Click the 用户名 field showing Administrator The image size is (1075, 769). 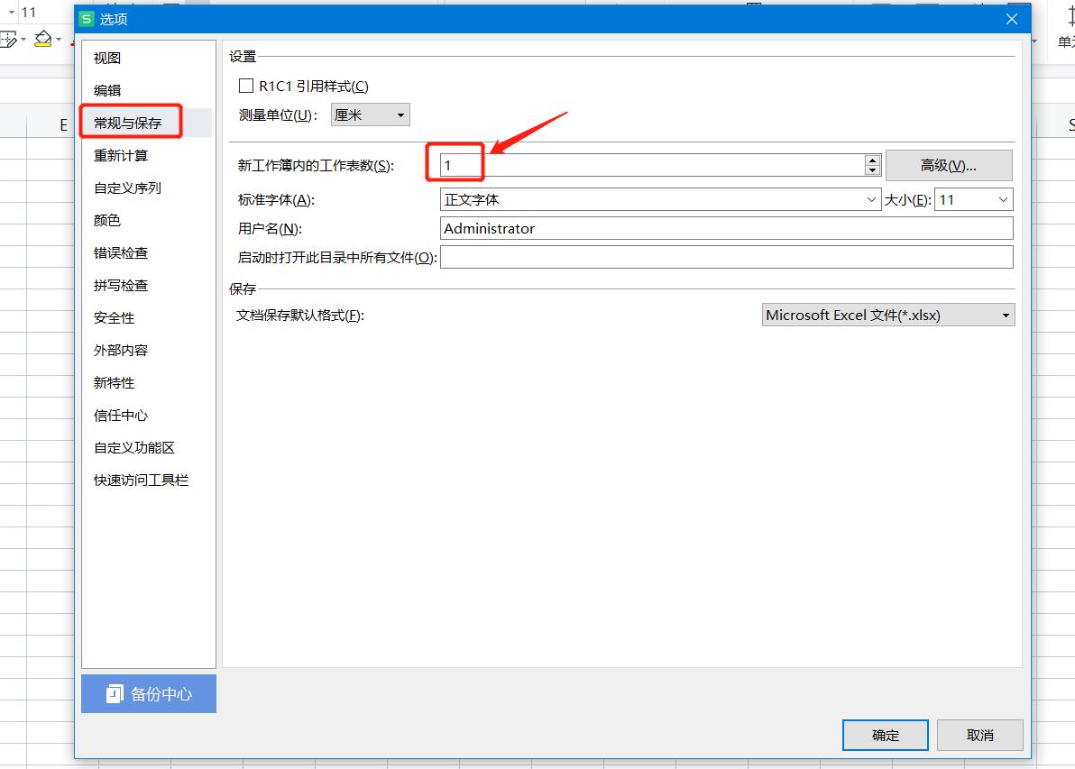631,228
